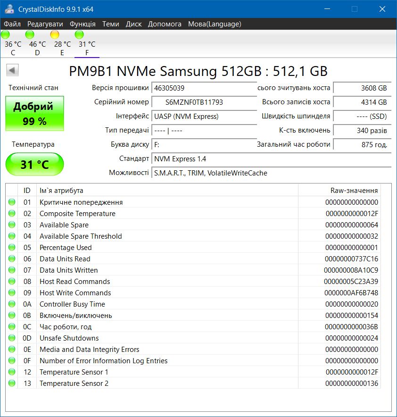Click raw value 000000000012F for Composite Temperature
The width and height of the screenshot is (397, 417).
click(352, 214)
